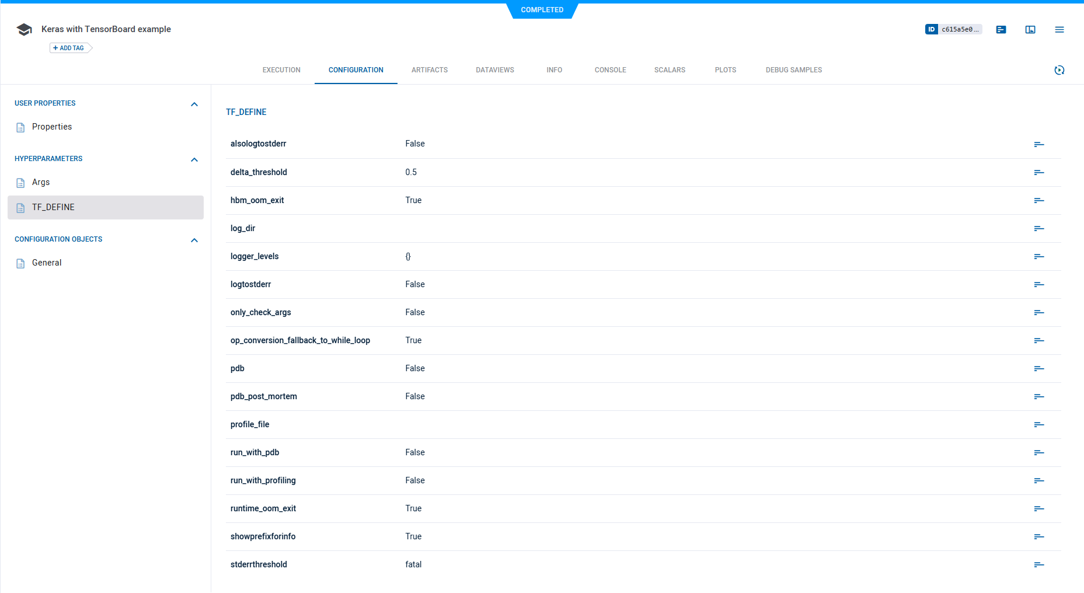The width and height of the screenshot is (1084, 593).
Task: Open the Scalars tab
Action: point(670,70)
